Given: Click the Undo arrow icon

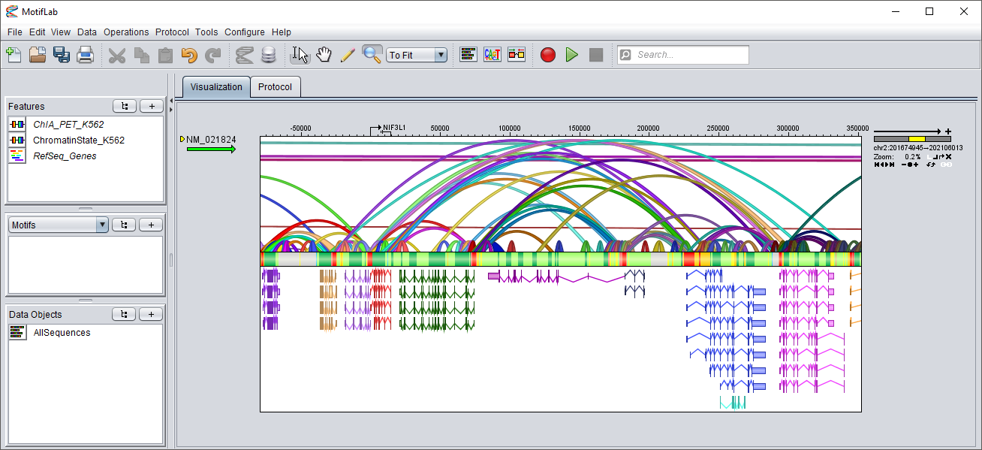Looking at the screenshot, I should (189, 55).
